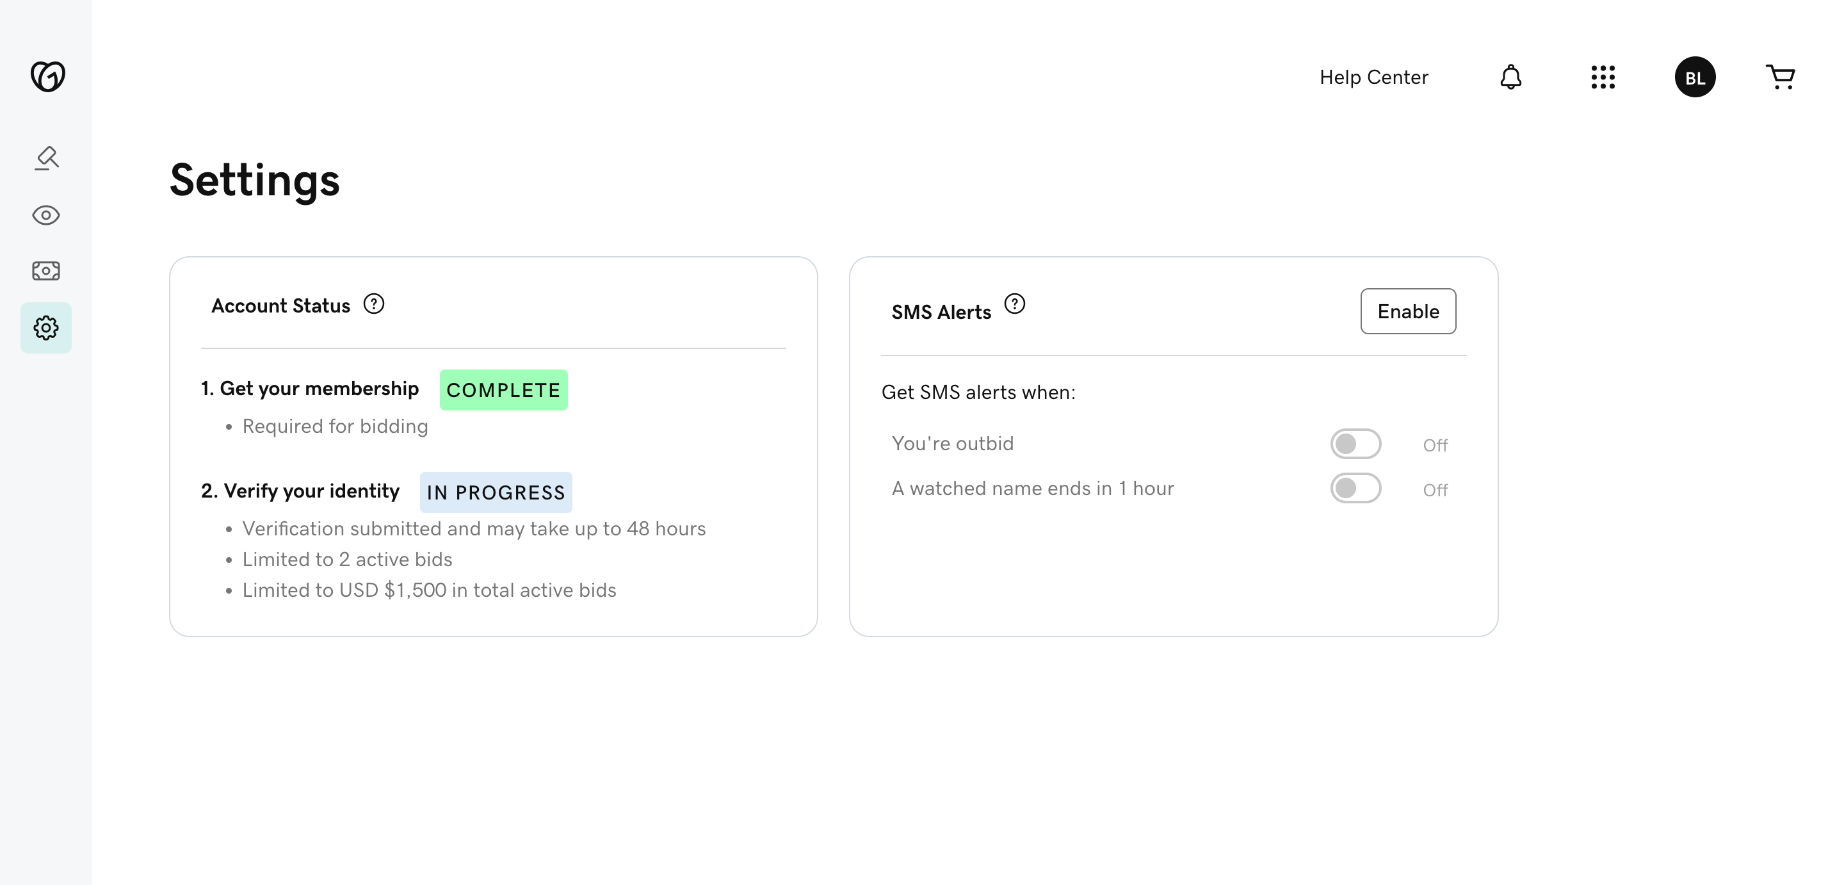Toggle the "You're outbid" SMS alert switch
Screen dimensions: 1844x885
[x=1356, y=444]
